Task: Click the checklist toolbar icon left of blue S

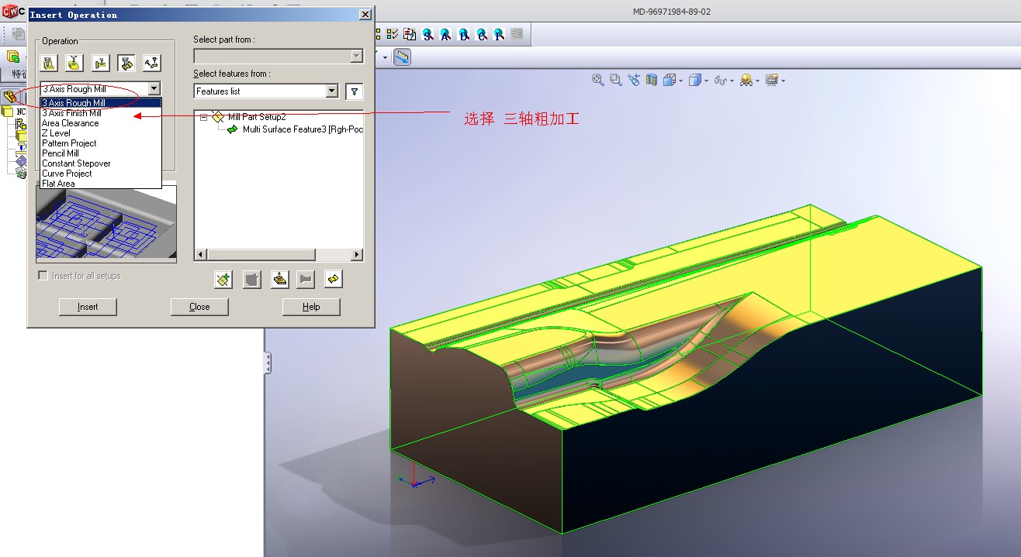Action: point(393,34)
